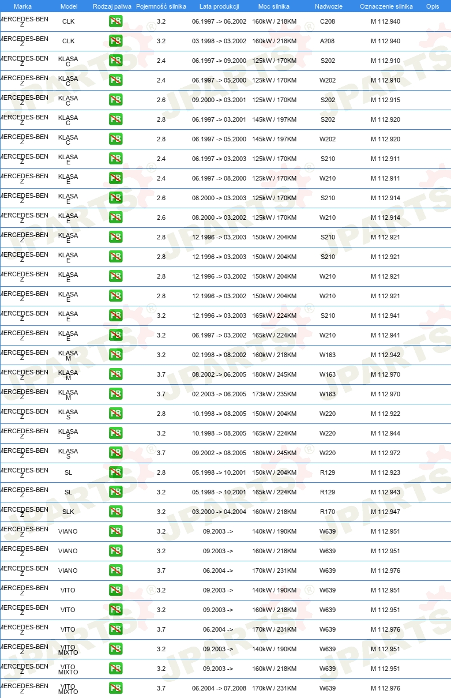
Task: Click the Pojemność silnika column header
Action: pyautogui.click(x=161, y=6)
